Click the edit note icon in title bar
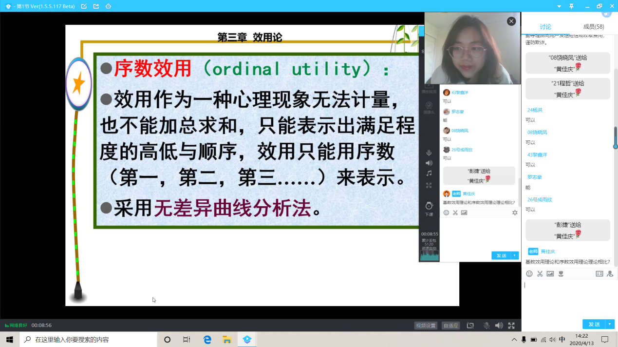Viewport: 618px width, 347px height. [84, 6]
